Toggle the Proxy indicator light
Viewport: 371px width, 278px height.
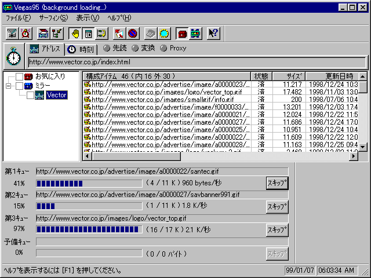click(163, 48)
